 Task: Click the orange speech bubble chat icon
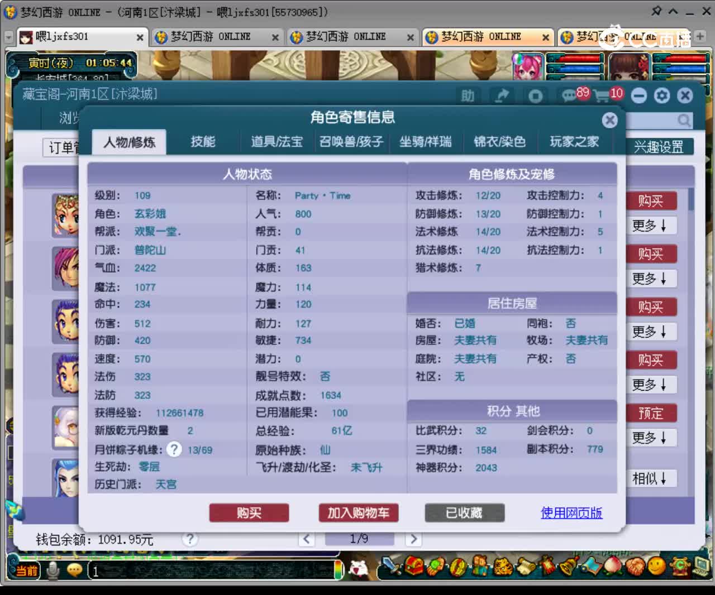pyautogui.click(x=75, y=570)
